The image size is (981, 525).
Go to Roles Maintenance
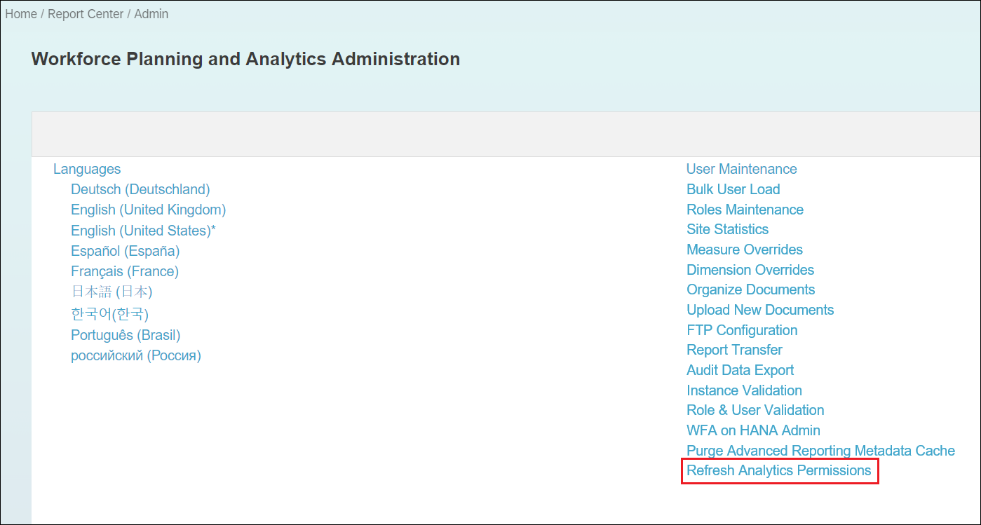(745, 210)
